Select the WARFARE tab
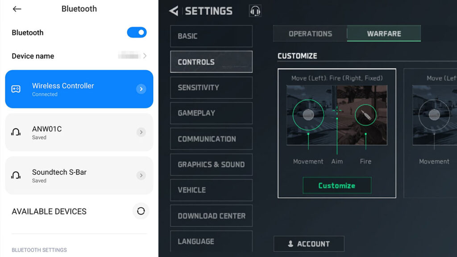Image resolution: width=457 pixels, height=257 pixels. point(384,33)
